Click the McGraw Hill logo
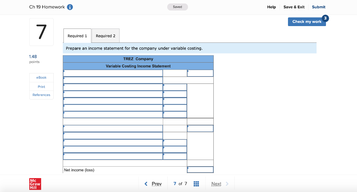357x192 pixels. tap(35, 184)
